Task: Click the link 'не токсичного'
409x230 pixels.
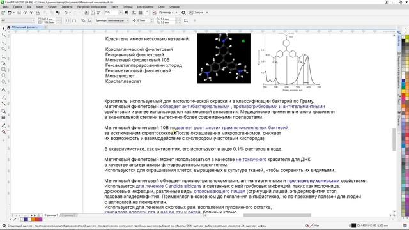Action: 251,159
